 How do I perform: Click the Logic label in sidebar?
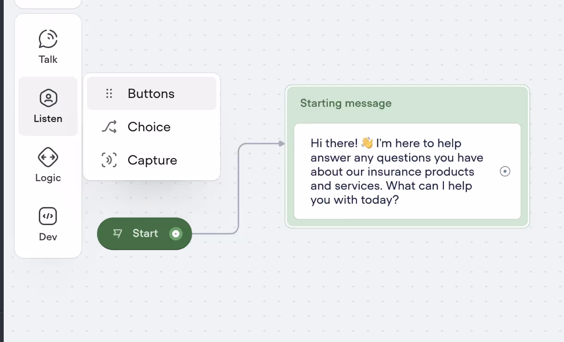(48, 178)
